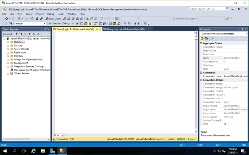Open the File menu

click(x=4, y=14)
